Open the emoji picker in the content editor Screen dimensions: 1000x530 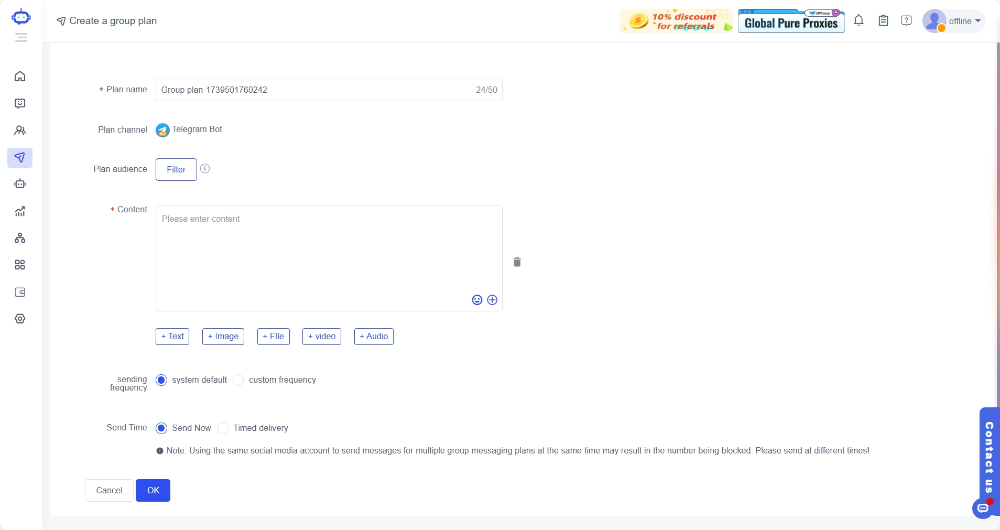tap(476, 300)
